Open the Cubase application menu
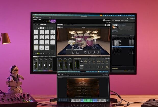This screenshot has width=158, height=107. [x=37, y=15]
